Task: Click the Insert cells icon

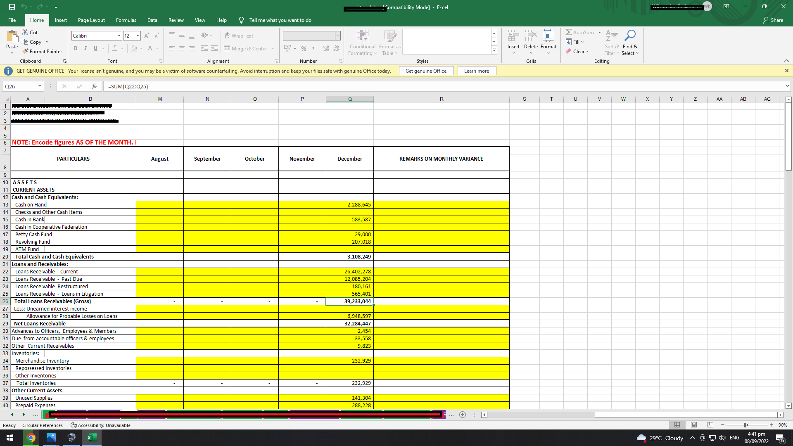Action: [x=513, y=36]
